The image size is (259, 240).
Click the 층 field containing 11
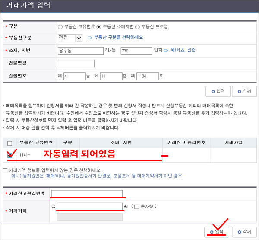click(111, 76)
